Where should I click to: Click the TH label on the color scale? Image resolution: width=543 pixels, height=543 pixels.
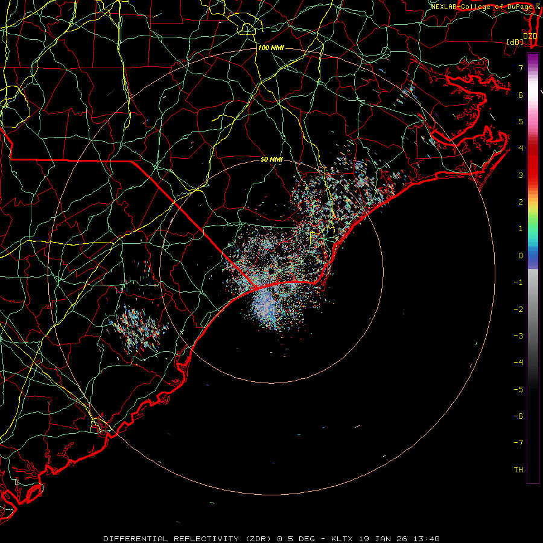pyautogui.click(x=518, y=470)
